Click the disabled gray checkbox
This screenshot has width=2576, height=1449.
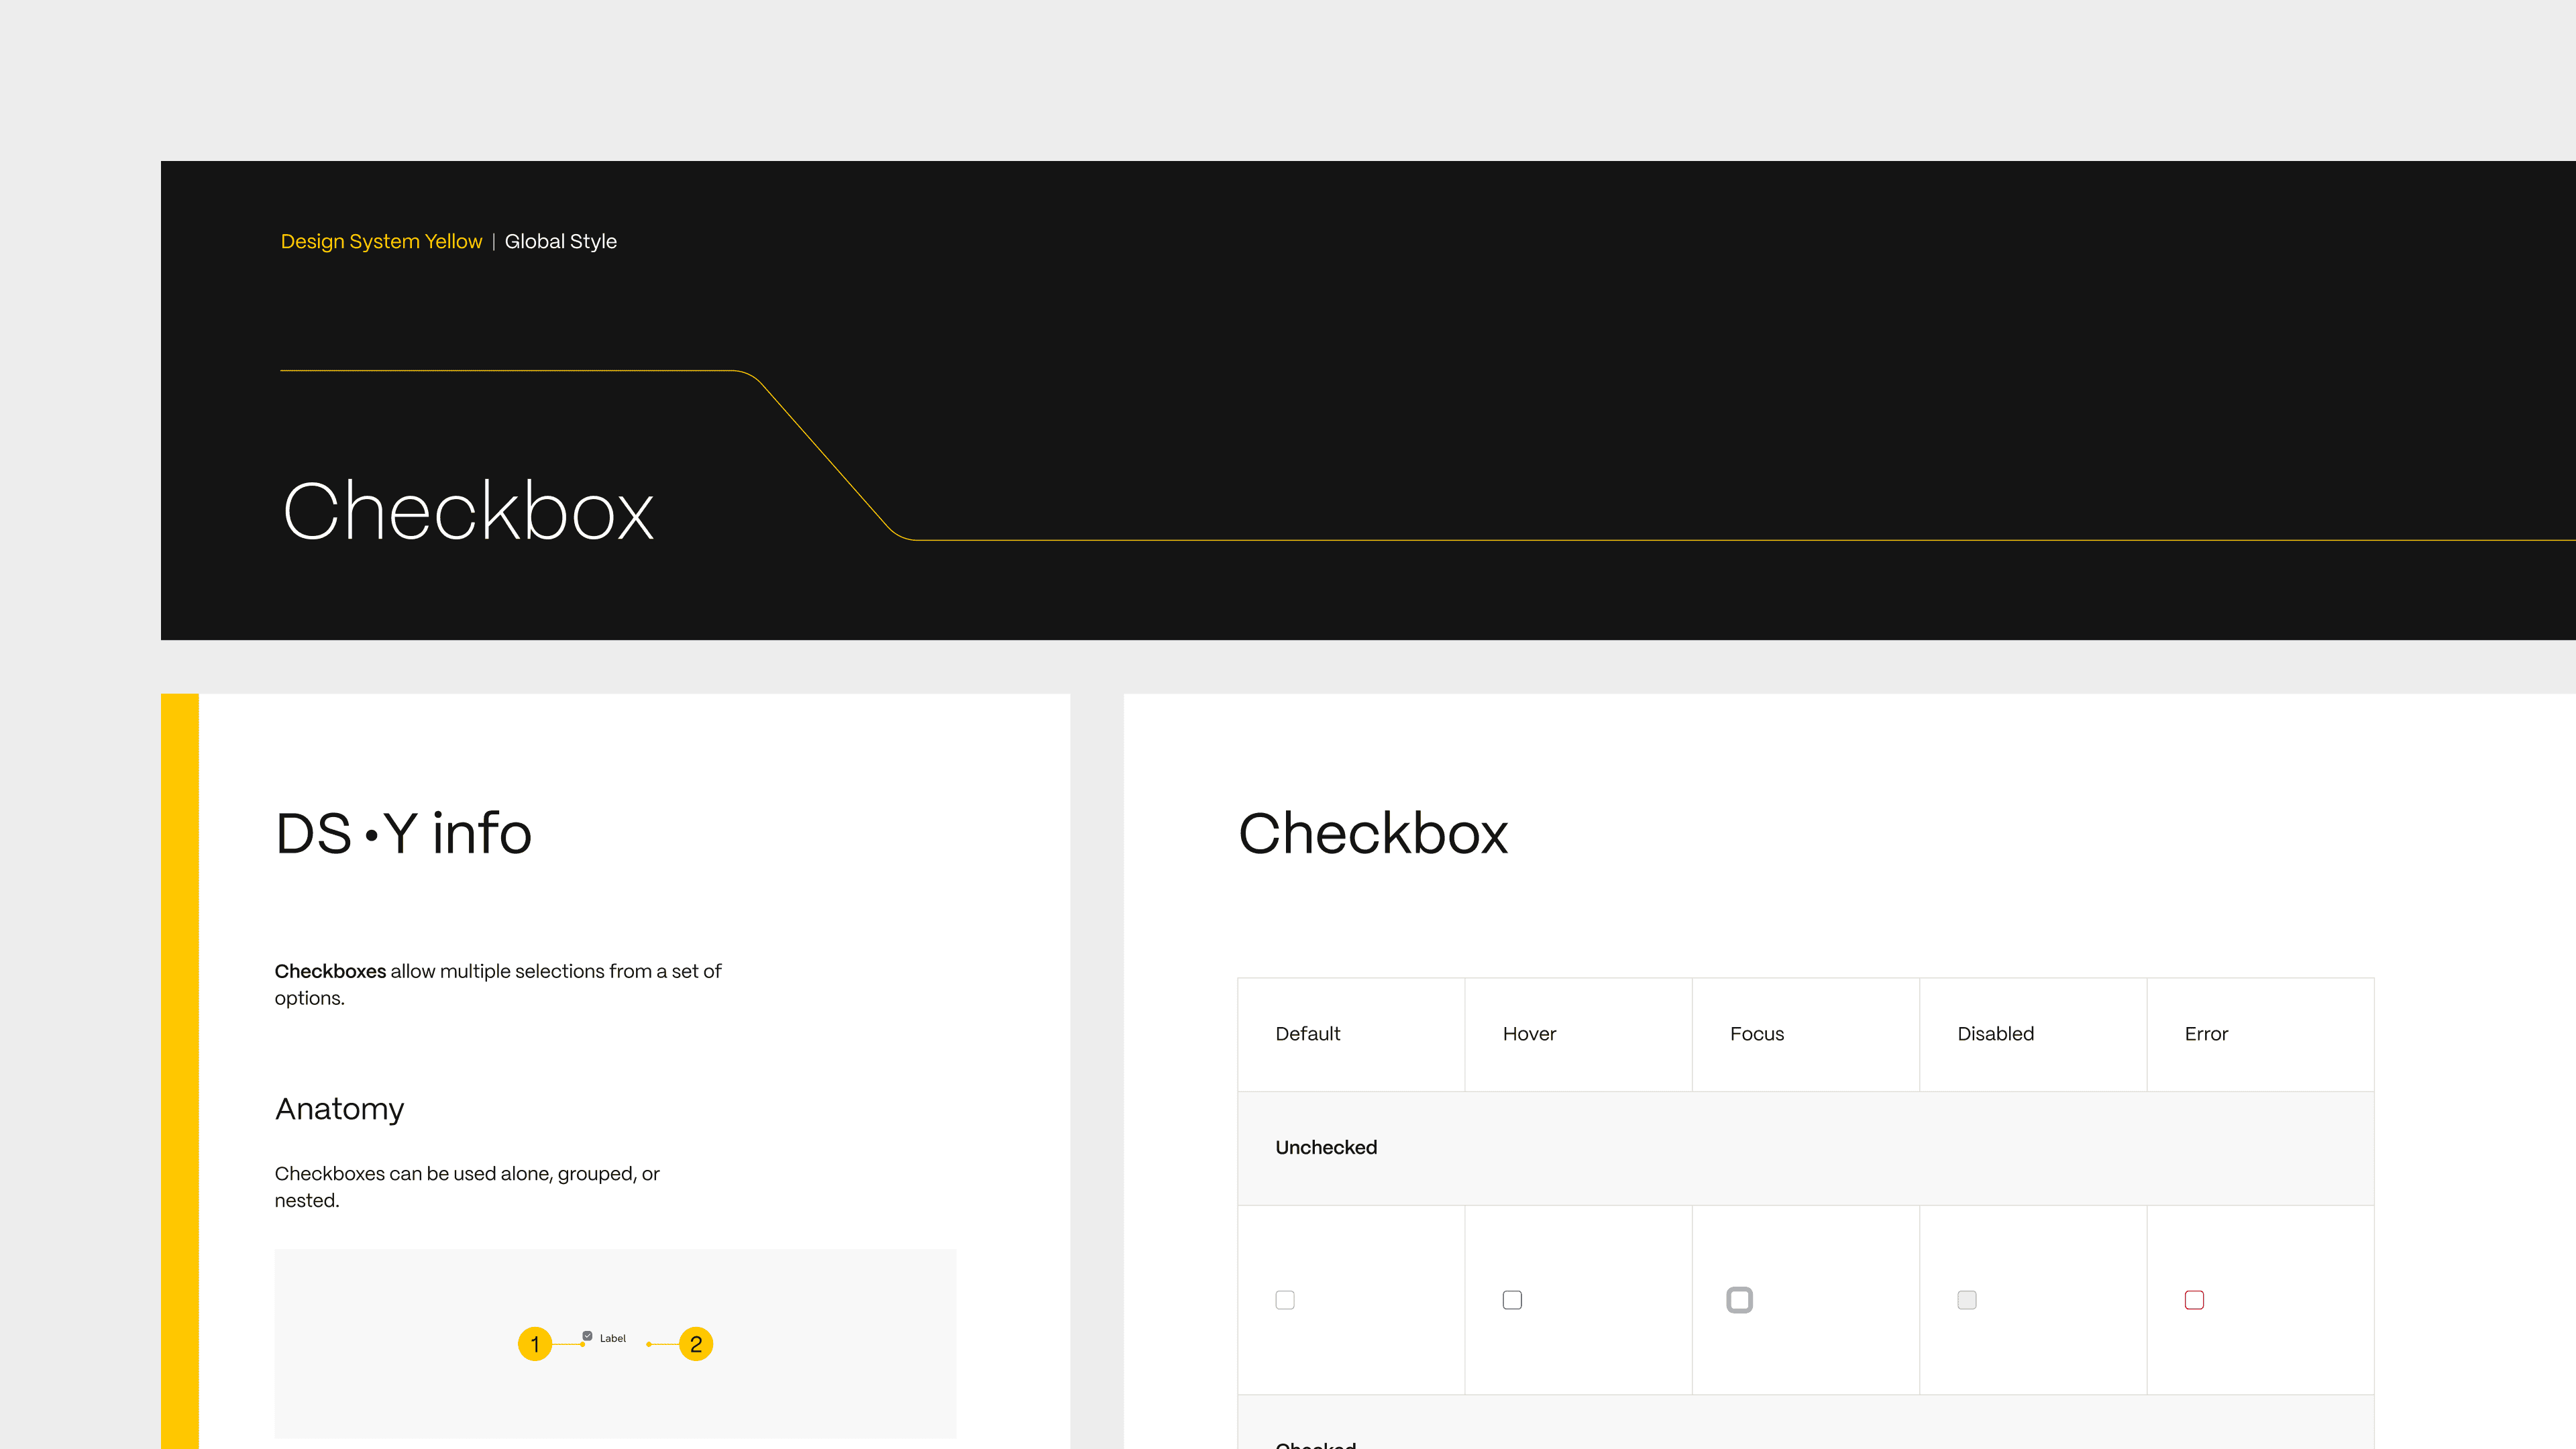pos(1966,1300)
